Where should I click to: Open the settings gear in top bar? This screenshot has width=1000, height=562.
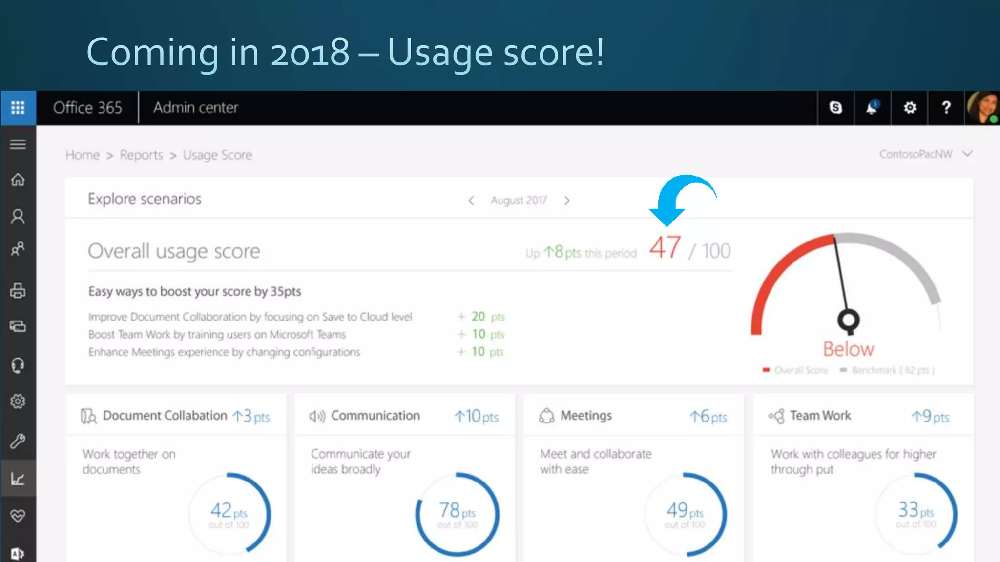[x=909, y=107]
